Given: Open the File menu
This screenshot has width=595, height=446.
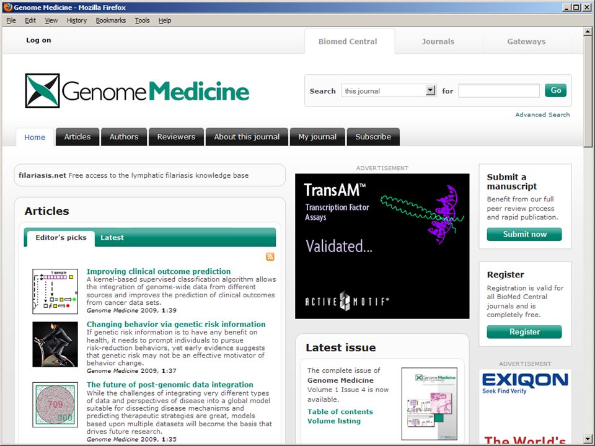Looking at the screenshot, I should point(11,20).
